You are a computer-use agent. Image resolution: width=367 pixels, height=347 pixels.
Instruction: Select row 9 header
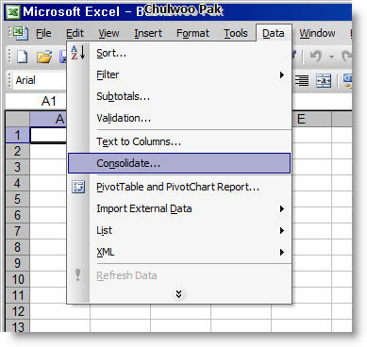coord(18,263)
